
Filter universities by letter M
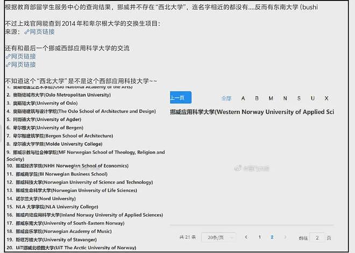tap(271, 98)
